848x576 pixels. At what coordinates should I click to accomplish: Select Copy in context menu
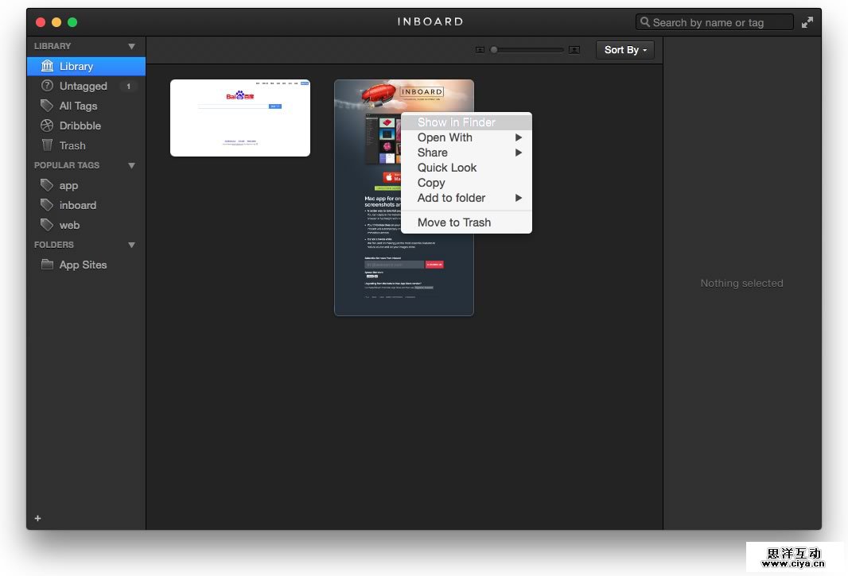click(x=466, y=183)
